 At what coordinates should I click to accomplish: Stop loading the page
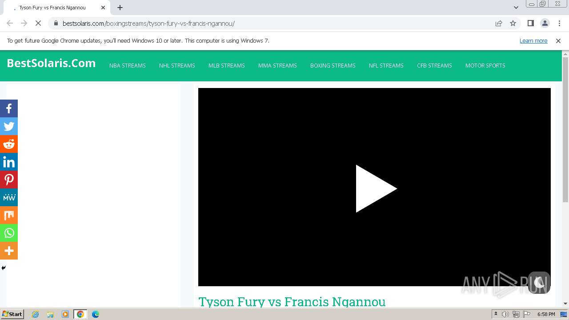click(x=38, y=23)
